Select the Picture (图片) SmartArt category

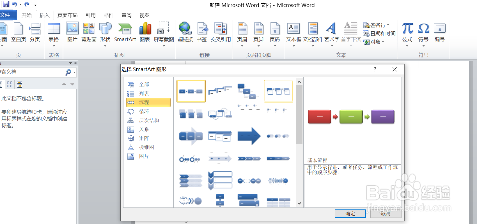[148, 156]
